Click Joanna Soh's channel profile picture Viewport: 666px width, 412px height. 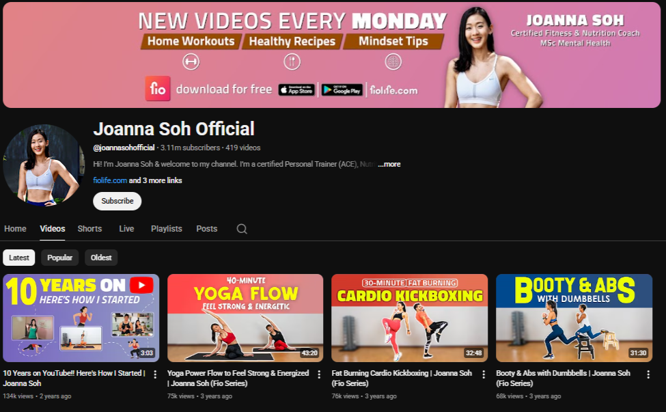click(44, 165)
